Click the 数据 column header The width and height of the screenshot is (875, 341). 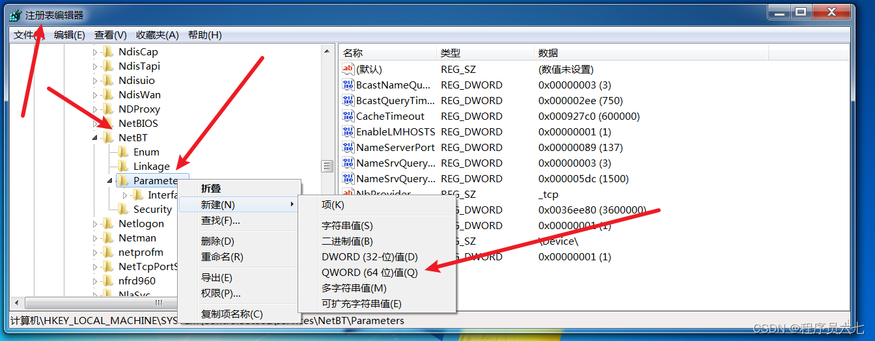point(651,53)
